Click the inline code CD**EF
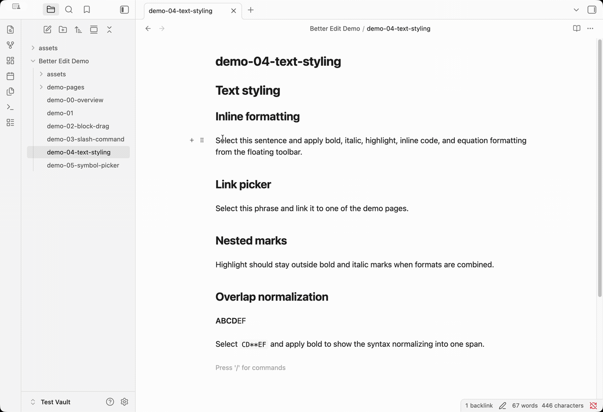Screen dimensions: 603x412 pyautogui.click(x=254, y=344)
